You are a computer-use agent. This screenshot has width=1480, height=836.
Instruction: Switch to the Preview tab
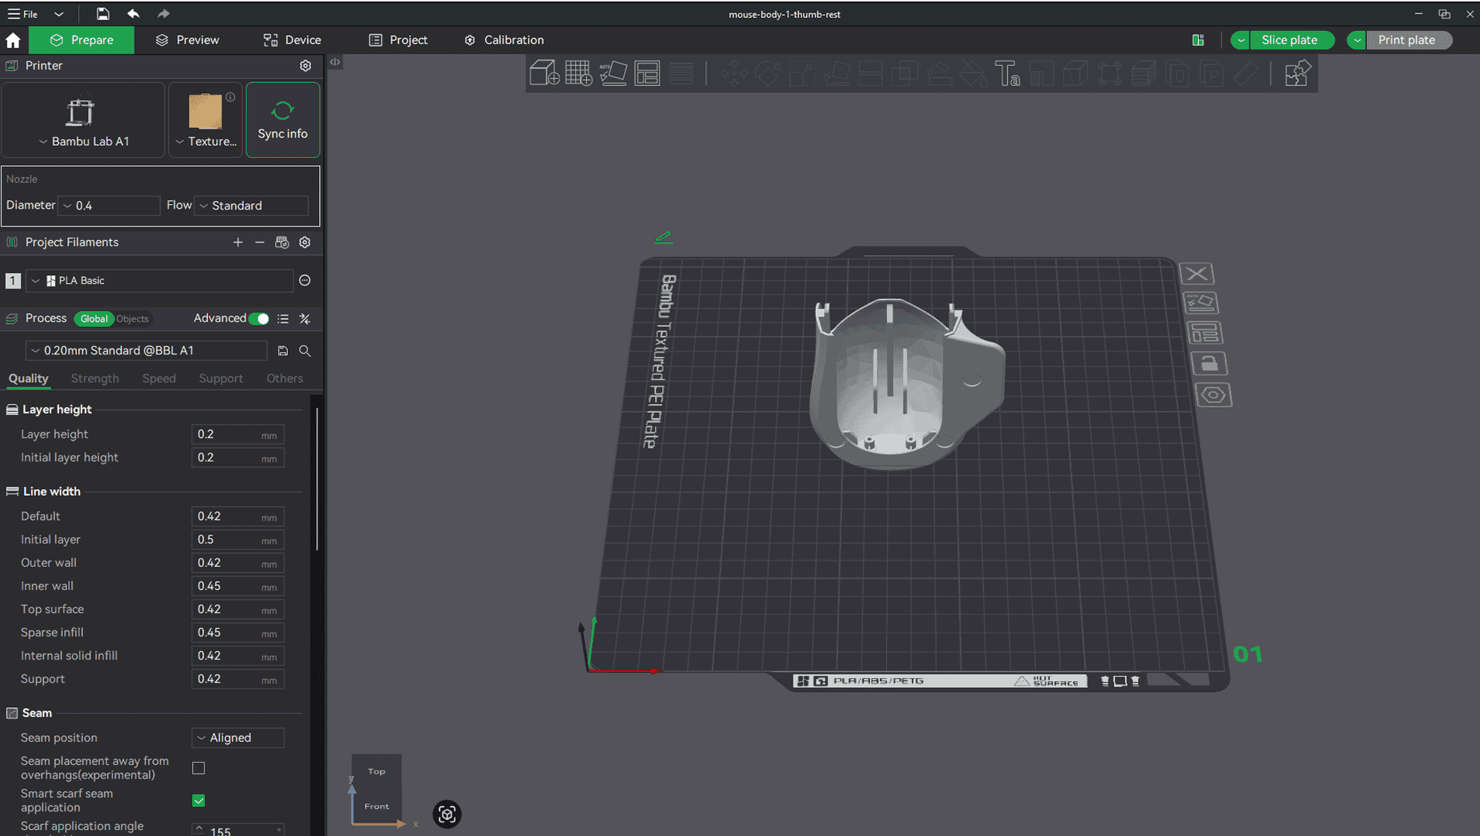tap(185, 40)
